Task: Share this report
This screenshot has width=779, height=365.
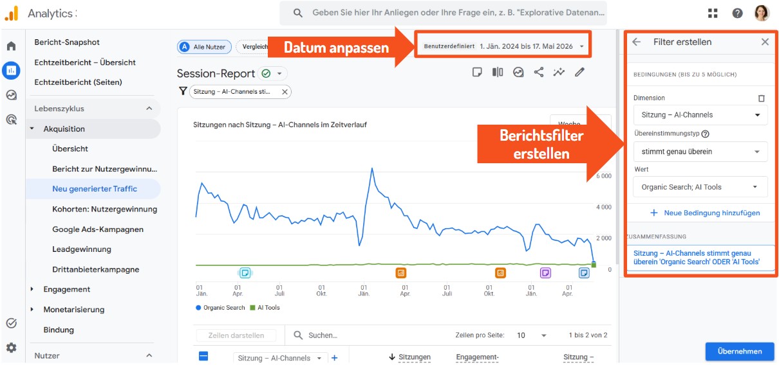Action: pos(538,72)
